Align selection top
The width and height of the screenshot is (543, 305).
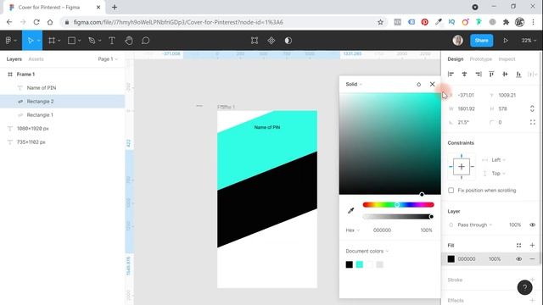491,74
